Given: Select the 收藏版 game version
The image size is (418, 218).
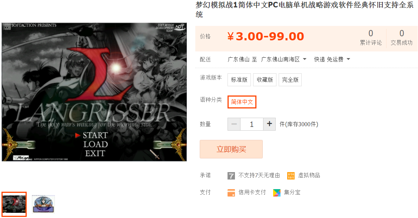Looking at the screenshot, I should pos(265,80).
